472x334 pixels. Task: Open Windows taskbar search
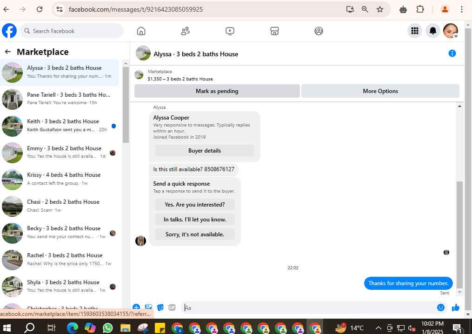pyautogui.click(x=29, y=327)
